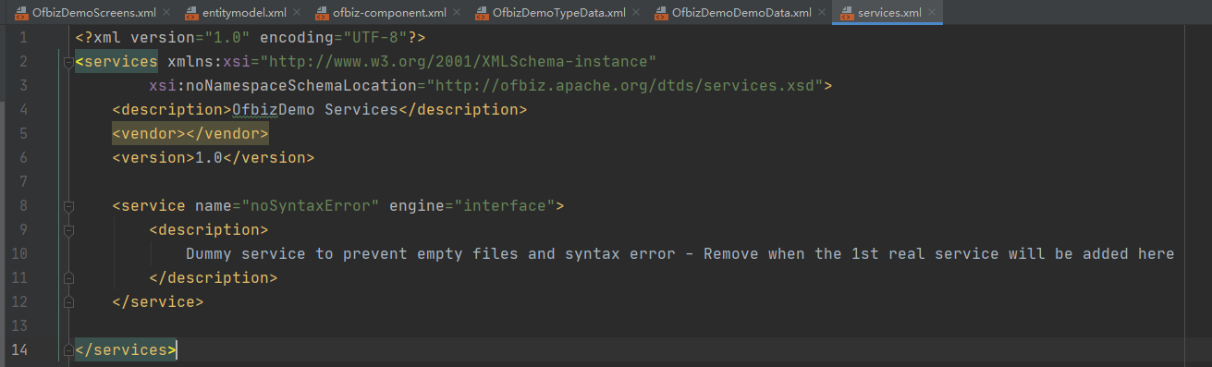Place cursor inside the empty vendor tag

tap(186, 133)
